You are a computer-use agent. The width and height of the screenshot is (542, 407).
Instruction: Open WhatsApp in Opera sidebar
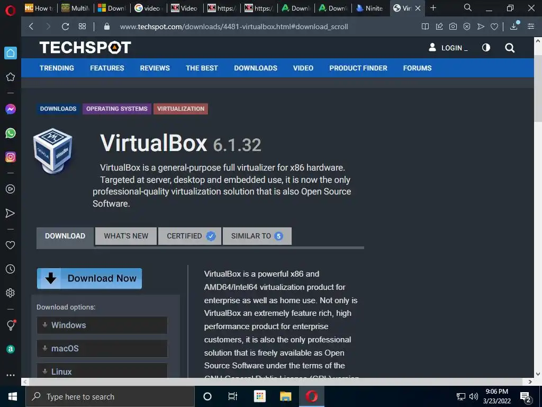point(11,133)
